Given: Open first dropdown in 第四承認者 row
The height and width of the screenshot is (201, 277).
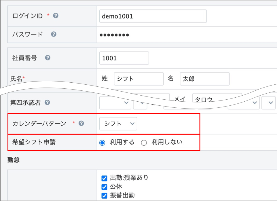Looking at the screenshot, I should (115, 103).
